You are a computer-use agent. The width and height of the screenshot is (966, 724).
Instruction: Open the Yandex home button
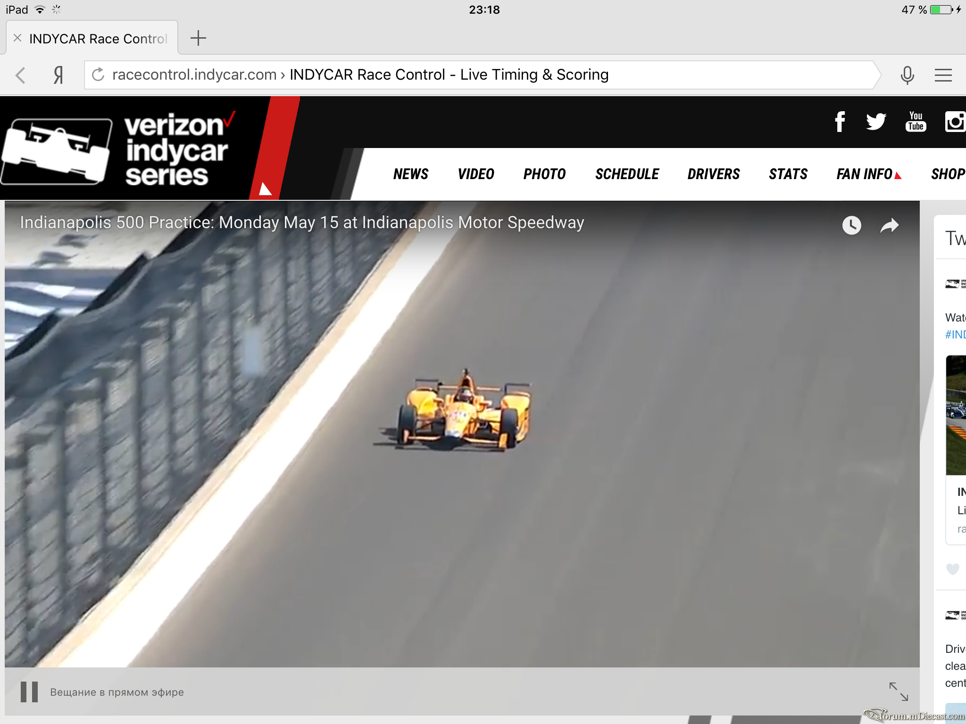(x=58, y=75)
